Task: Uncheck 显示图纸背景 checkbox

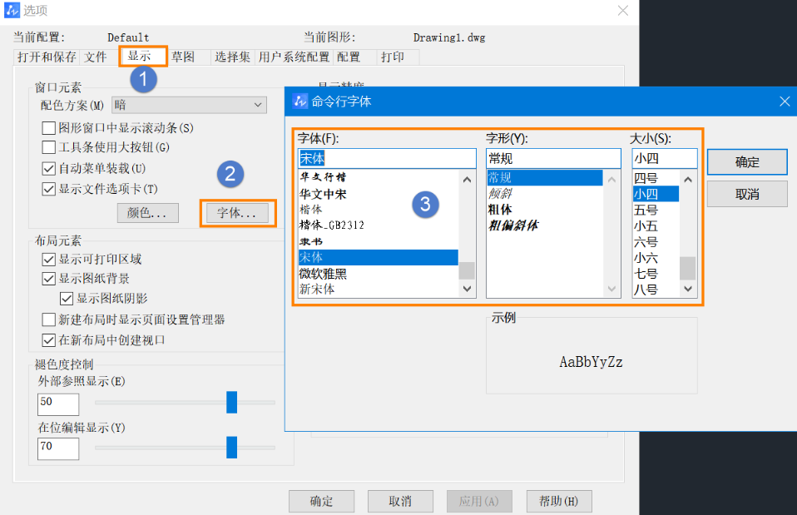Action: 49,279
